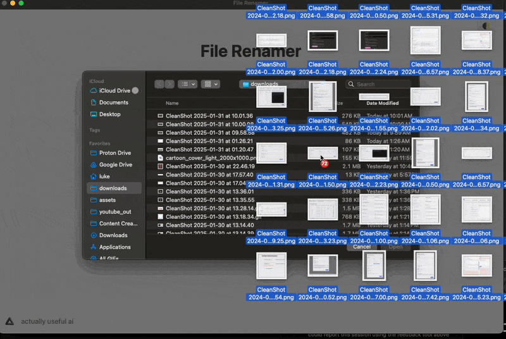Image resolution: width=506 pixels, height=339 pixels.
Task: Select file CleanShot 2025-01-30 at 13.18.34
Action: [213, 216]
